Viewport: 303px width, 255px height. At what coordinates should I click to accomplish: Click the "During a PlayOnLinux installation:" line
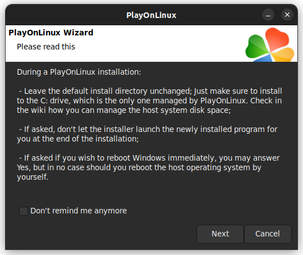coord(79,72)
